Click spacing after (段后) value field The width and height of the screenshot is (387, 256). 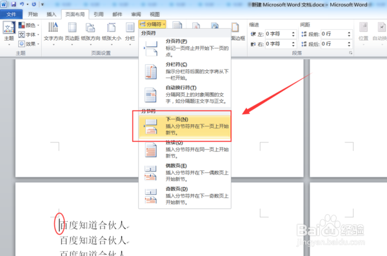point(333,44)
